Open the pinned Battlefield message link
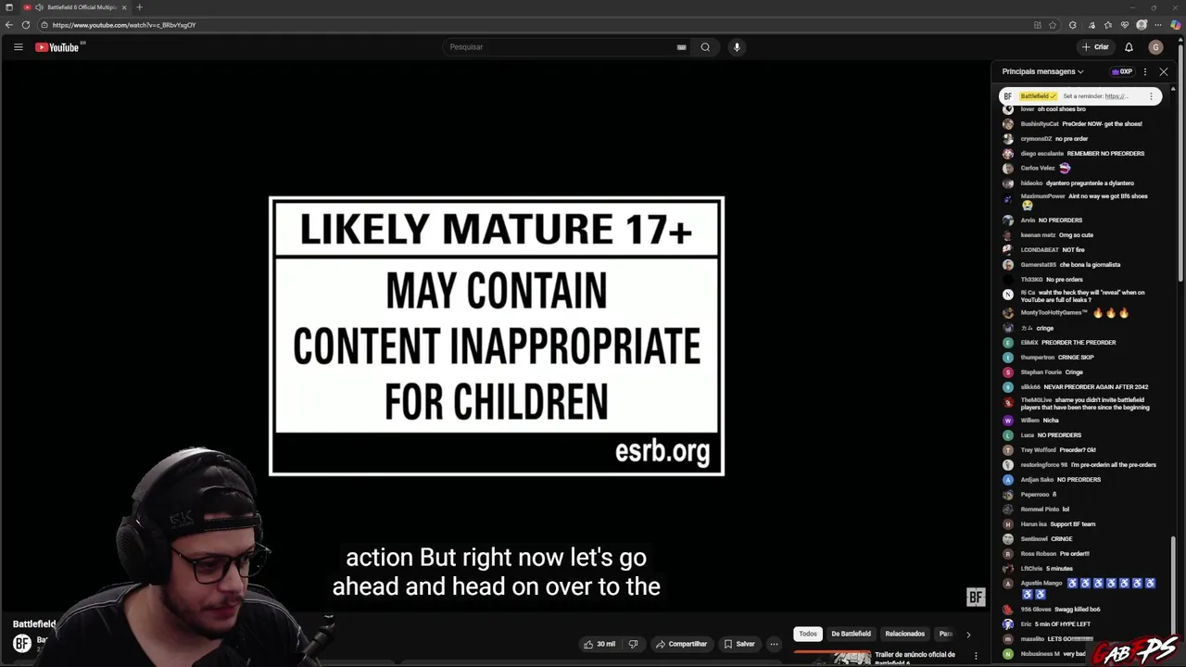 [x=1115, y=96]
